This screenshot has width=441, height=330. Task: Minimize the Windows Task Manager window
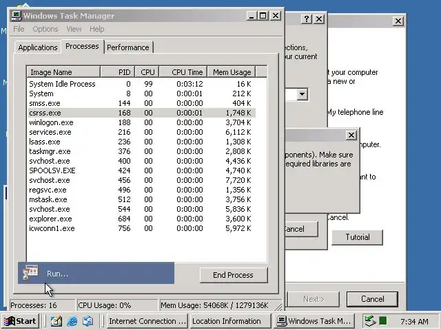tap(252, 16)
